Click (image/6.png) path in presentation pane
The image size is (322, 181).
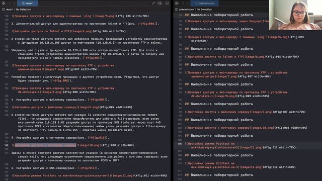(255, 57)
